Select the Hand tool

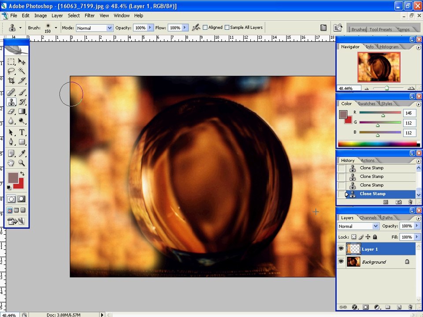11,163
